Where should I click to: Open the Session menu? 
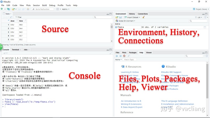click(36, 5)
